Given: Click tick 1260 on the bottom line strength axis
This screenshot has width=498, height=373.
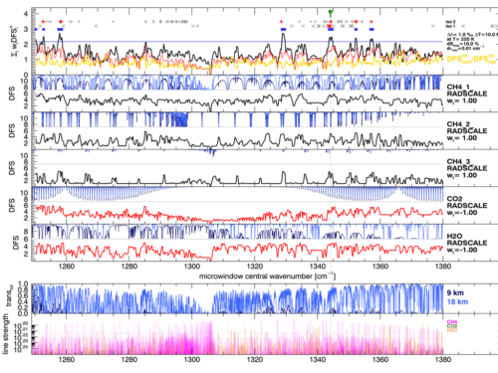Looking at the screenshot, I should 67,359.
